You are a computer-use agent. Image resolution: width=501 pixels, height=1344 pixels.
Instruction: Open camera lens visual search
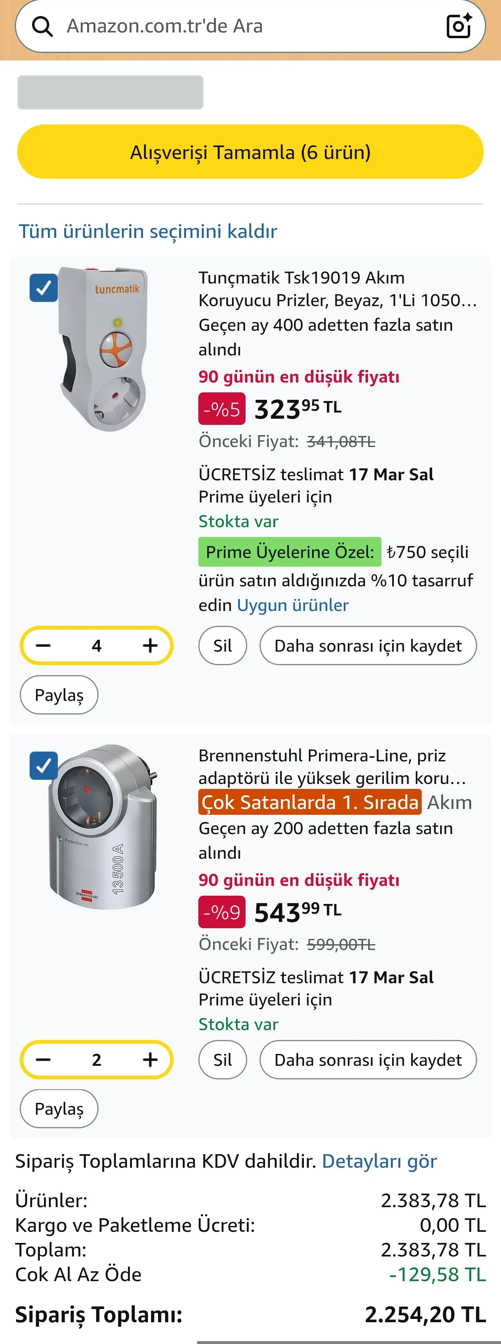point(459,26)
